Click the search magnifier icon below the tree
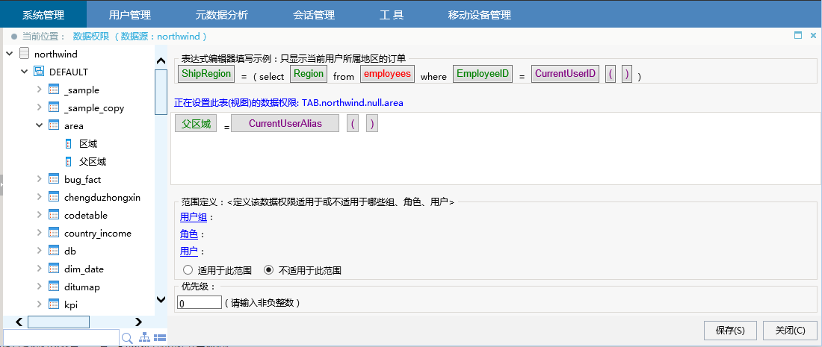 click(127, 338)
